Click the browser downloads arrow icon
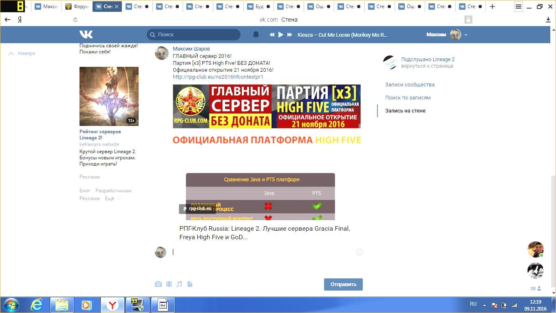 pos(548,20)
